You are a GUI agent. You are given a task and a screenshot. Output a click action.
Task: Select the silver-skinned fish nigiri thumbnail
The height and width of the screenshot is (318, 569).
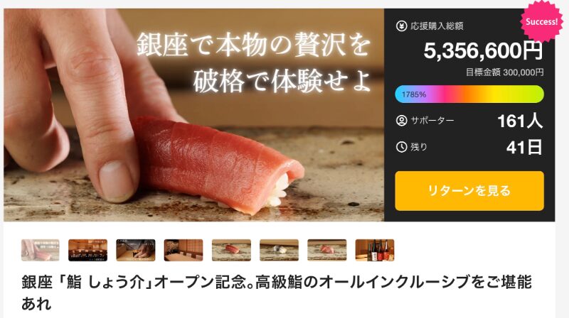pyautogui.click(x=279, y=250)
